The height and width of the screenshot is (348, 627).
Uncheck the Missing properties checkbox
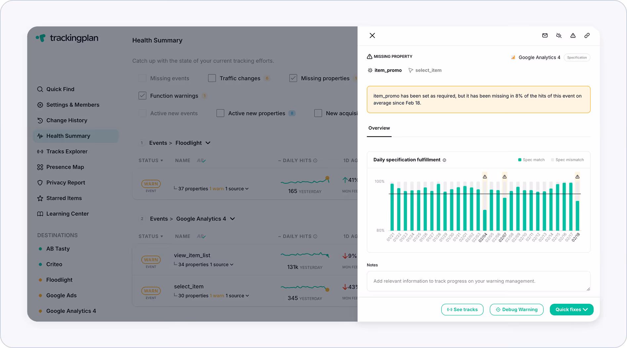coord(293,78)
